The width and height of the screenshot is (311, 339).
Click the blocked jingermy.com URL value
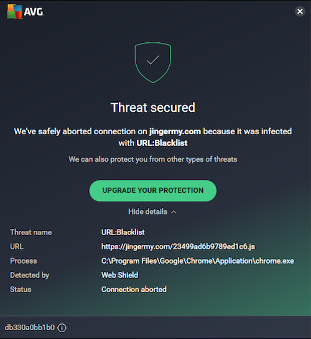pyautogui.click(x=178, y=246)
